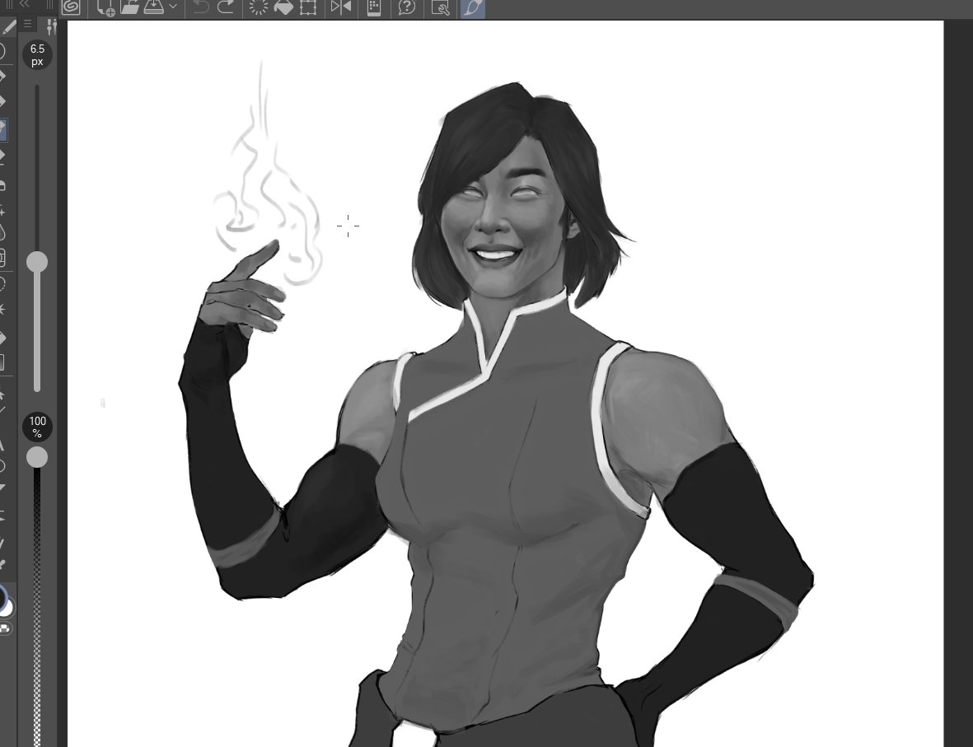Select the white sub drawing color
973x747 pixels.
[9, 609]
